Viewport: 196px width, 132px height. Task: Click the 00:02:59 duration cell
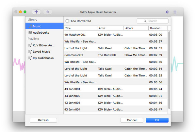pos(155,55)
